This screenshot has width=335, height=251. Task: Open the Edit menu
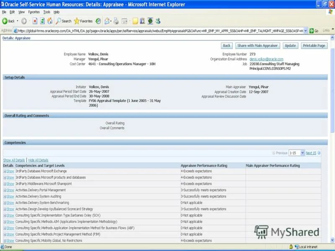12,12
